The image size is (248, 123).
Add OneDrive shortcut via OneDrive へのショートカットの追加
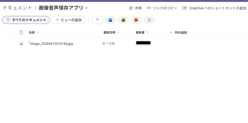pos(214,8)
